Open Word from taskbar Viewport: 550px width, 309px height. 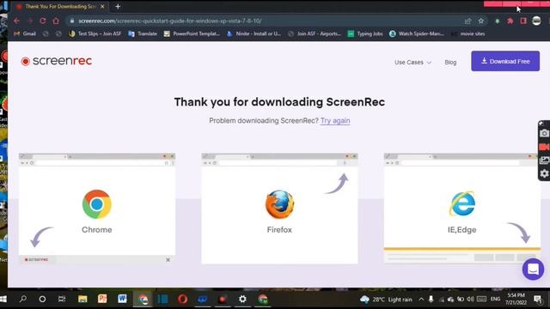pyautogui.click(x=122, y=299)
